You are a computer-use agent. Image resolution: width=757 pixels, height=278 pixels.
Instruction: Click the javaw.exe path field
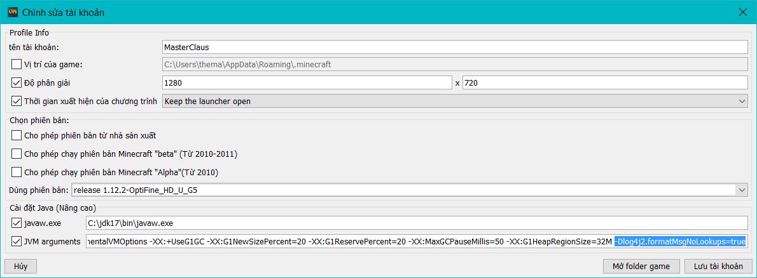click(417, 223)
